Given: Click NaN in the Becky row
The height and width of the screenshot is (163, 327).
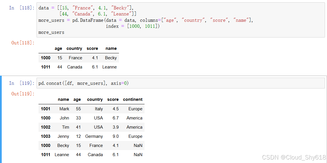Looking at the screenshot, I should [138, 145].
